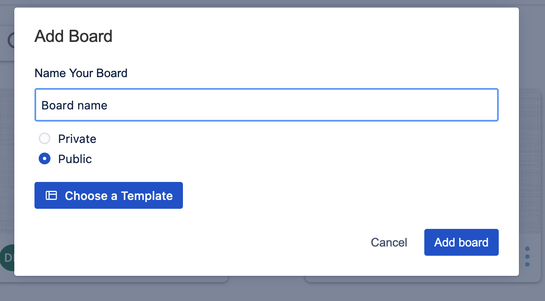
Task: Open the three-dot menu on the board card
Action: tap(527, 256)
